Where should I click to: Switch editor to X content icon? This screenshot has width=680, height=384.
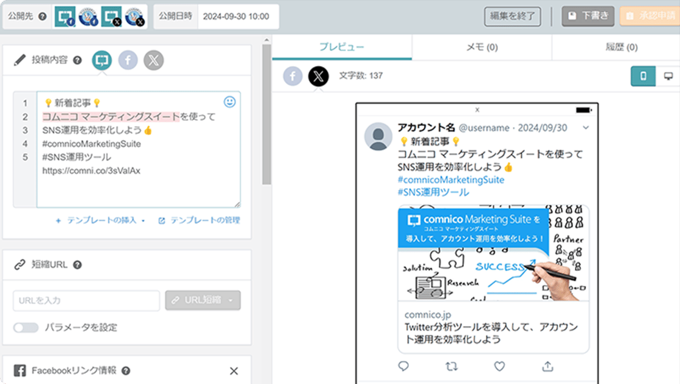click(154, 60)
